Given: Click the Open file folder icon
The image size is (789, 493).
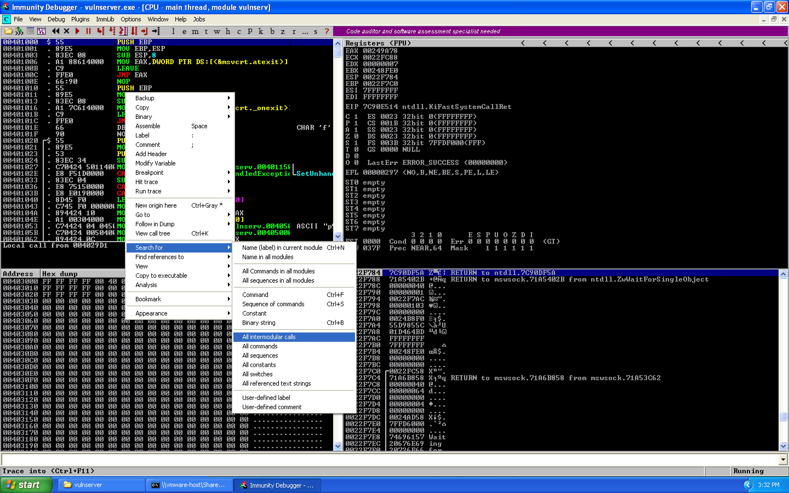Looking at the screenshot, I should tap(8, 31).
